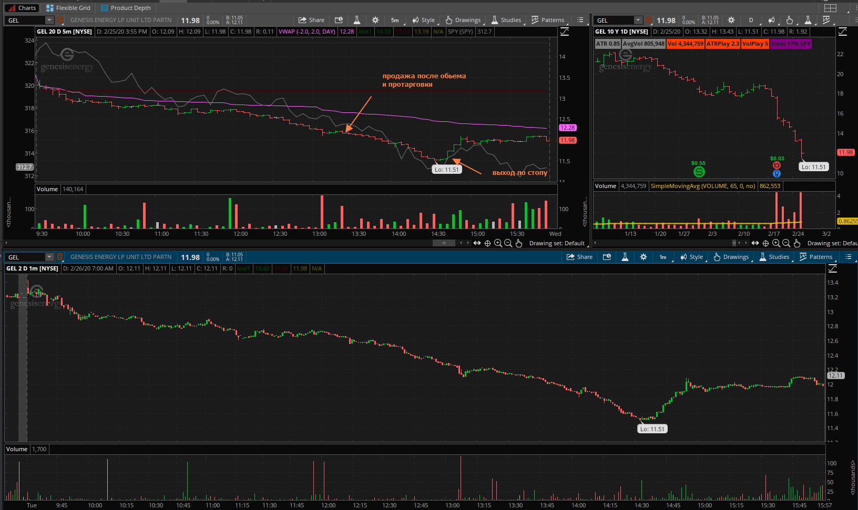Screen dimensions: 858x510
Task: Click the Volume label under the 1m chart
Action: point(17,449)
